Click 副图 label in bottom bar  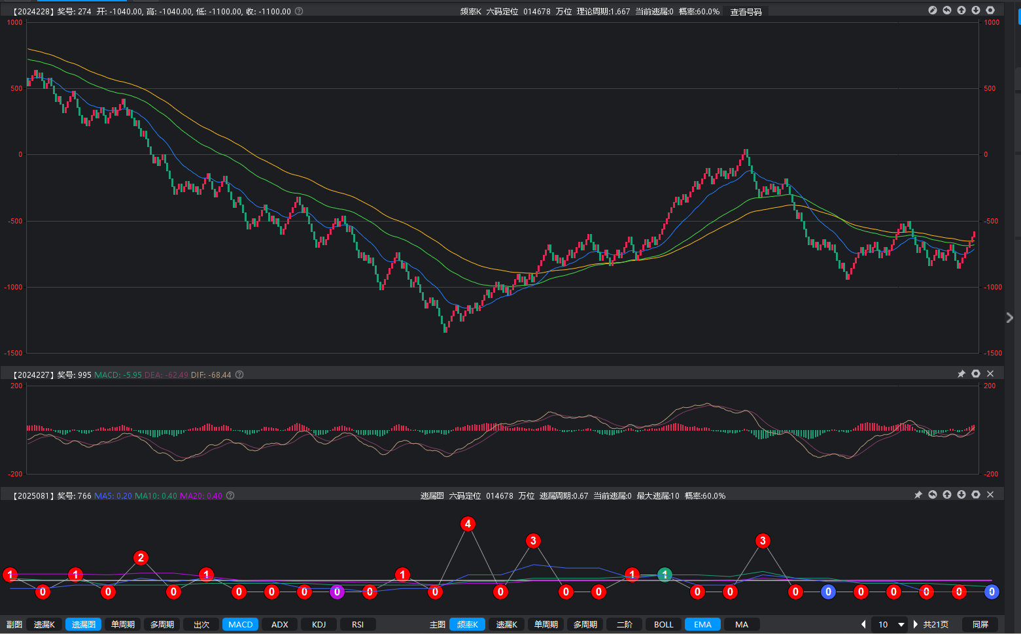point(14,624)
